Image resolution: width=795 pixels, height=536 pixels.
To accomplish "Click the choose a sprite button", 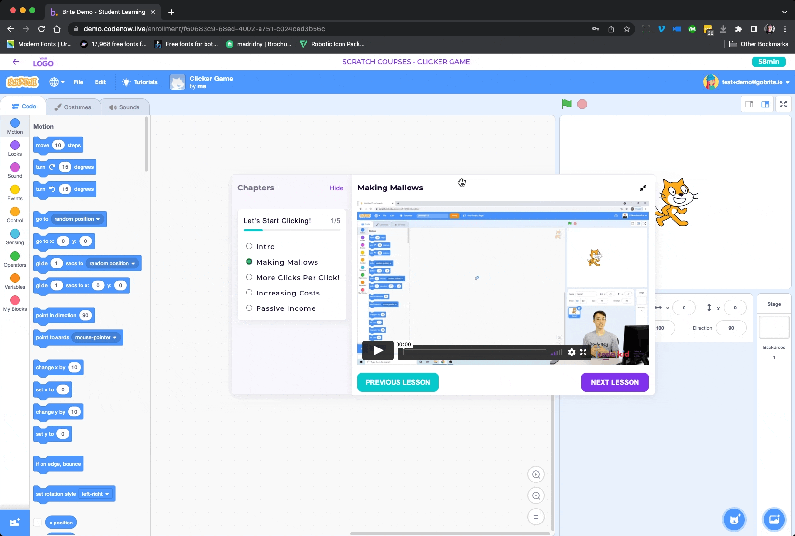I will 734,520.
